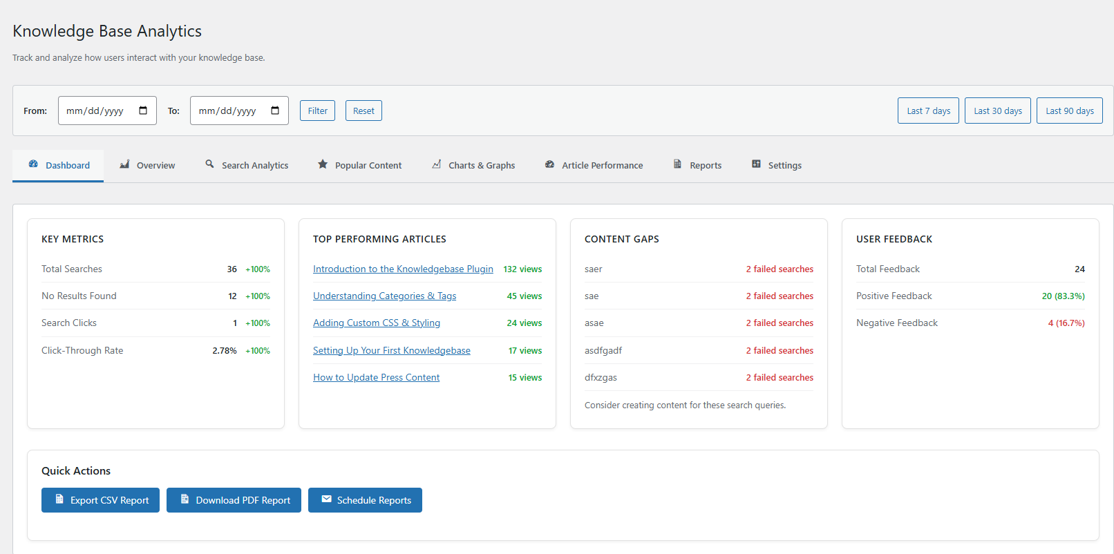Click the Charts & Graphs line icon
1114x554 pixels.
click(437, 164)
